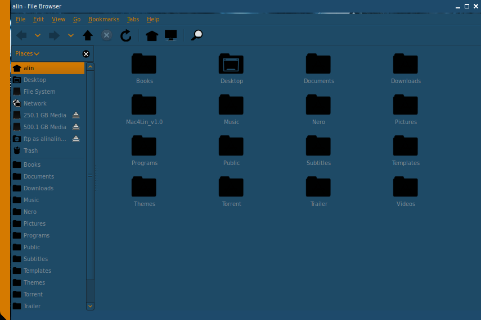Select the Books folder icon
The image size is (481, 320).
[x=144, y=63]
